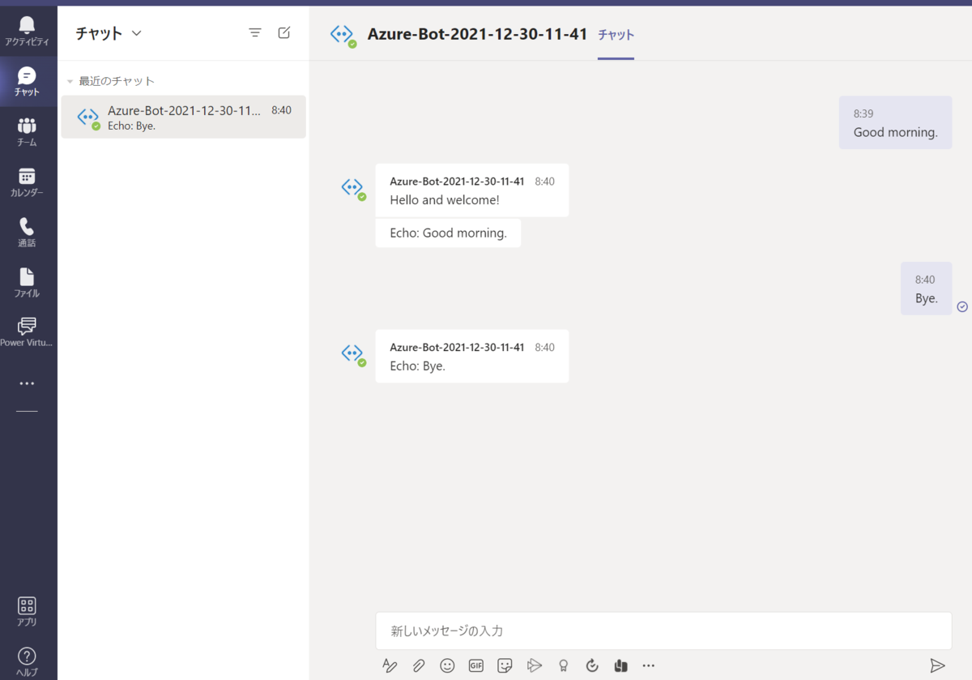Viewport: 972px width, 680px height.
Task: Open the GIF picker
Action: (x=476, y=665)
